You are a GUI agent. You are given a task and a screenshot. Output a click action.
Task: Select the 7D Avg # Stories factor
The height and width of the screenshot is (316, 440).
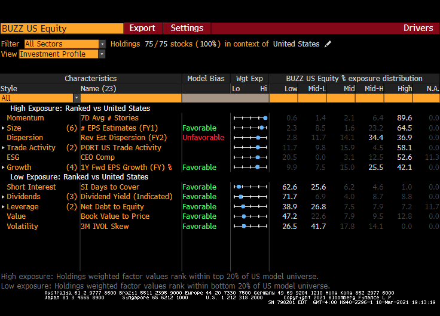point(109,118)
